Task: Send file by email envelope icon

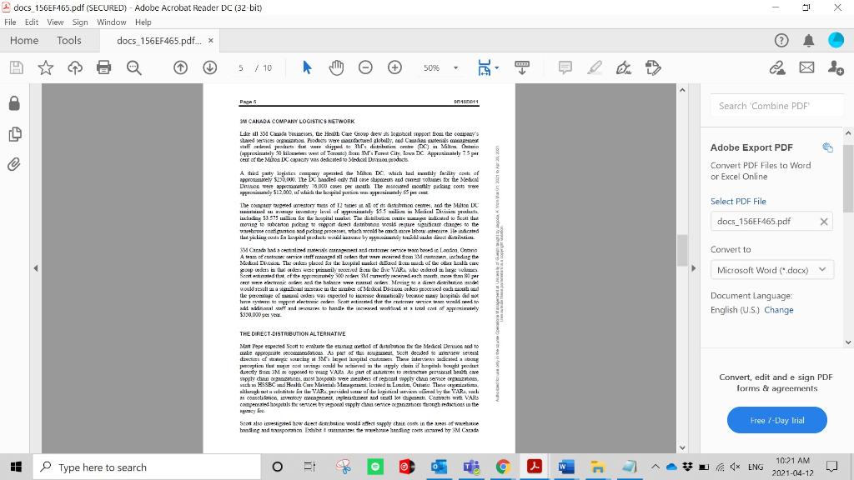Action: pos(806,67)
